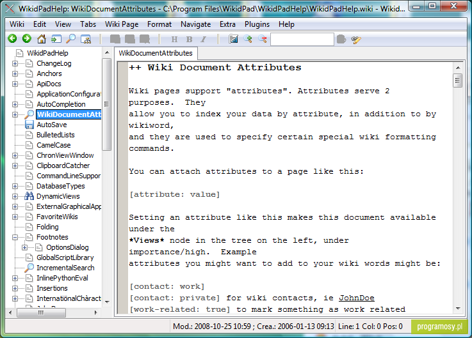472x338 pixels.
Task: Click the binoculars icon beside DynamicViews
Action: click(29, 196)
